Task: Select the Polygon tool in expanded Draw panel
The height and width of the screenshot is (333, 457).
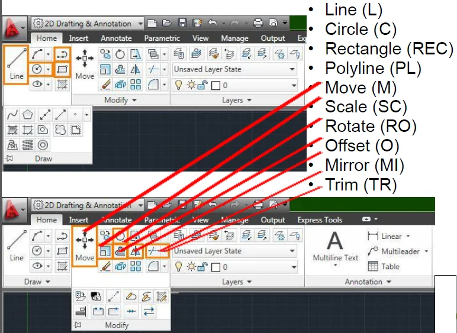Action: (x=28, y=115)
